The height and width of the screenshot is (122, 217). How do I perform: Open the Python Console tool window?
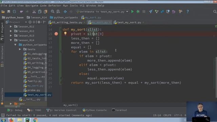coord(95,110)
